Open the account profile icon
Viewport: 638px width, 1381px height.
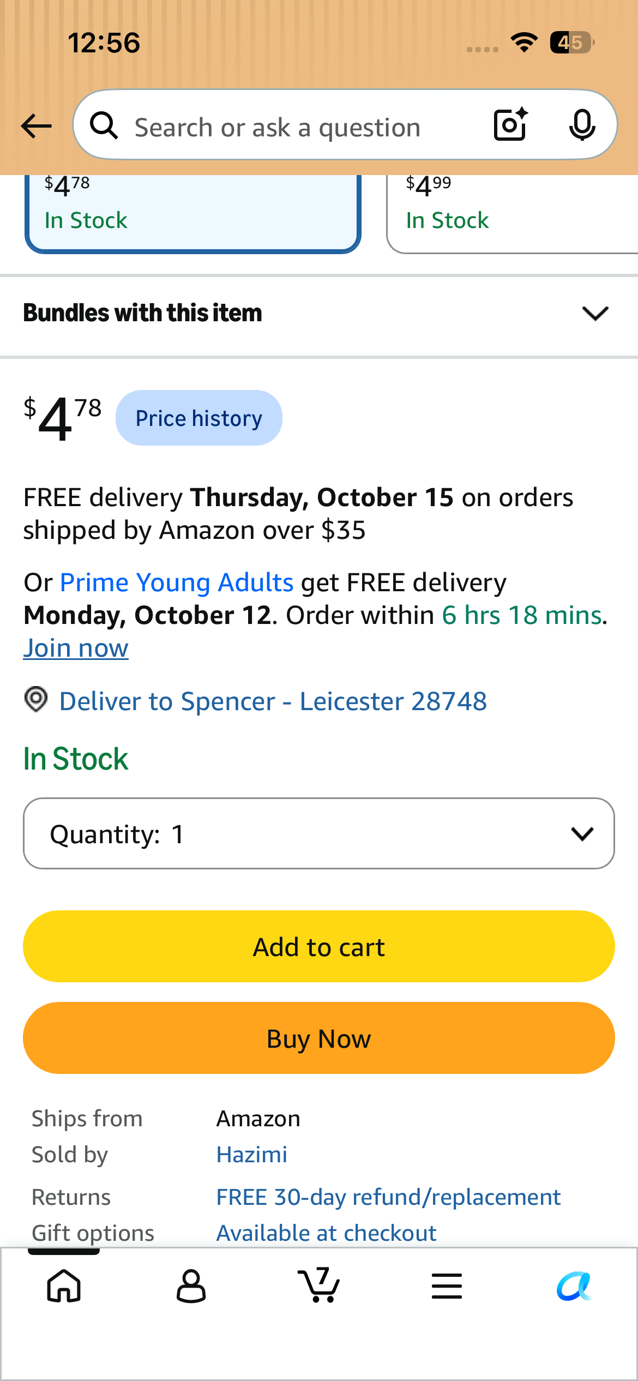click(x=191, y=1286)
